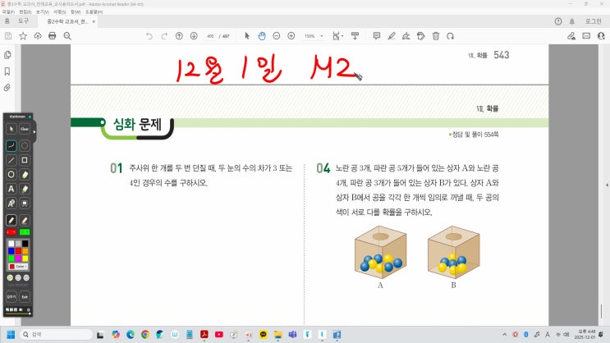Toggle the arrow cursor mode in palette
This screenshot has width=610, height=343.
11,129
